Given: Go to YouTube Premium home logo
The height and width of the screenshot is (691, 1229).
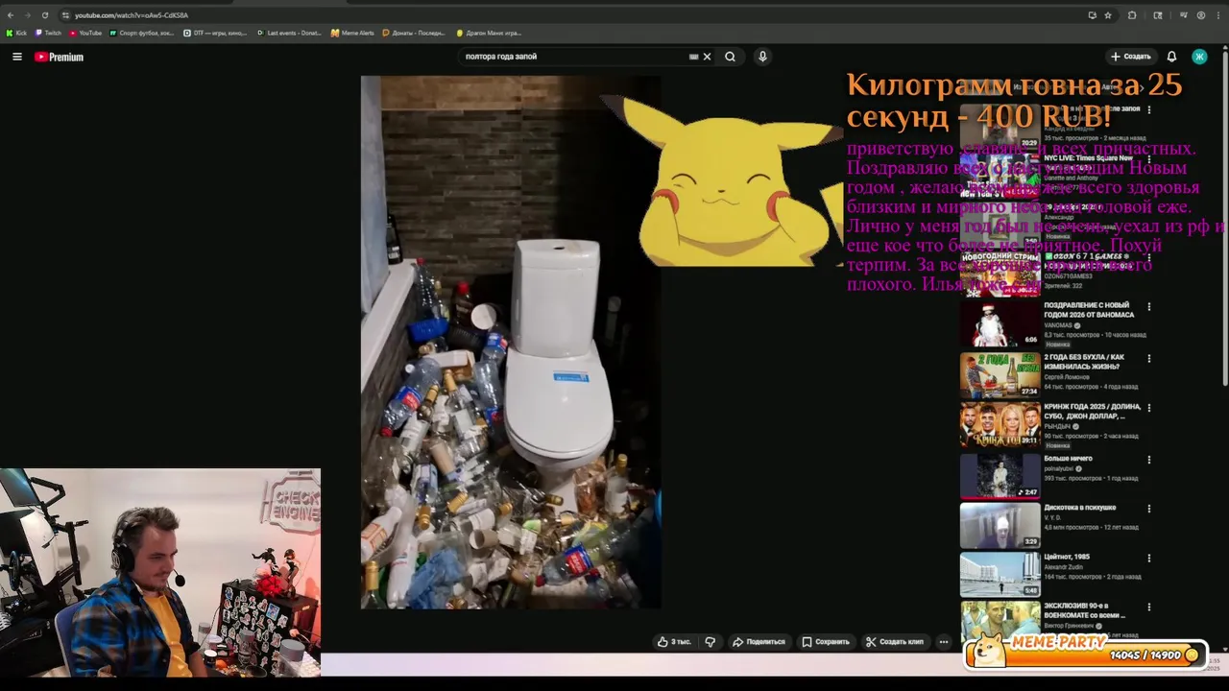Looking at the screenshot, I should click(x=60, y=57).
